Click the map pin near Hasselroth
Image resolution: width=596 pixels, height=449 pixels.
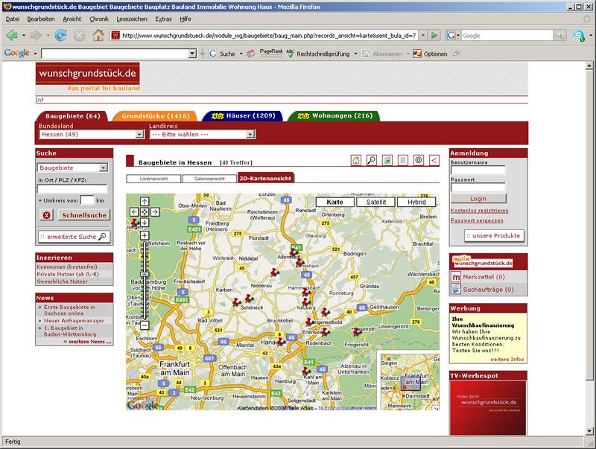click(357, 331)
